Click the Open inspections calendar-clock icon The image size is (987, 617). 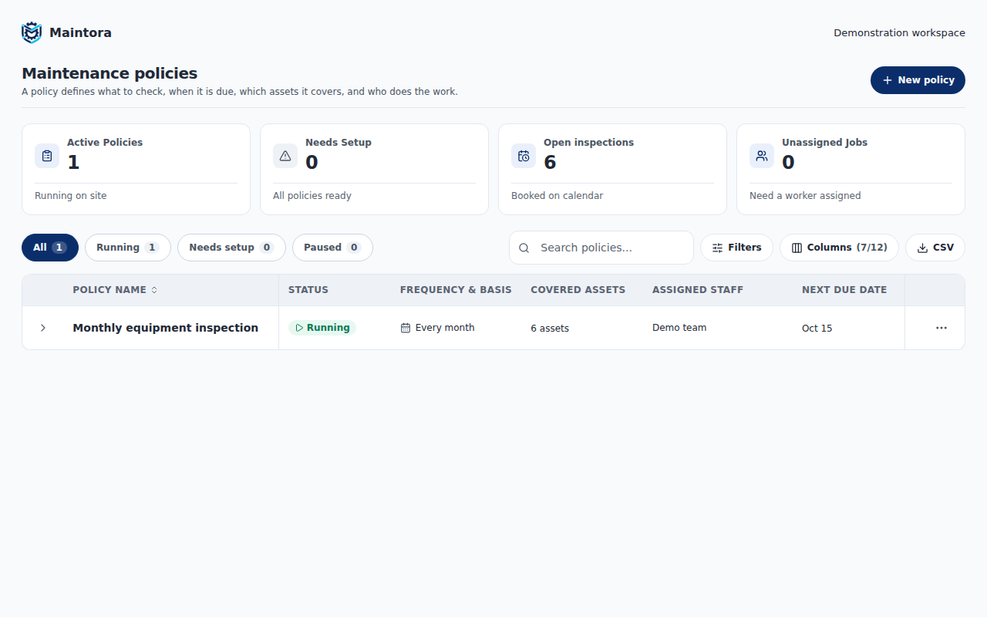point(524,156)
